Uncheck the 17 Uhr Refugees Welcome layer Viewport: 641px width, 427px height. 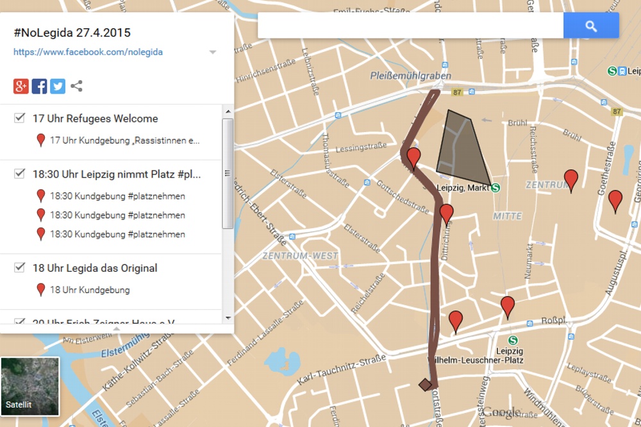(20, 118)
